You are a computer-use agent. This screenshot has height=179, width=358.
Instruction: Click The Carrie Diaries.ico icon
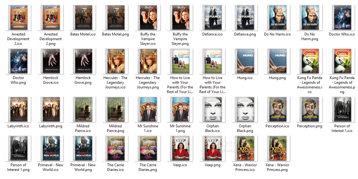115,148
